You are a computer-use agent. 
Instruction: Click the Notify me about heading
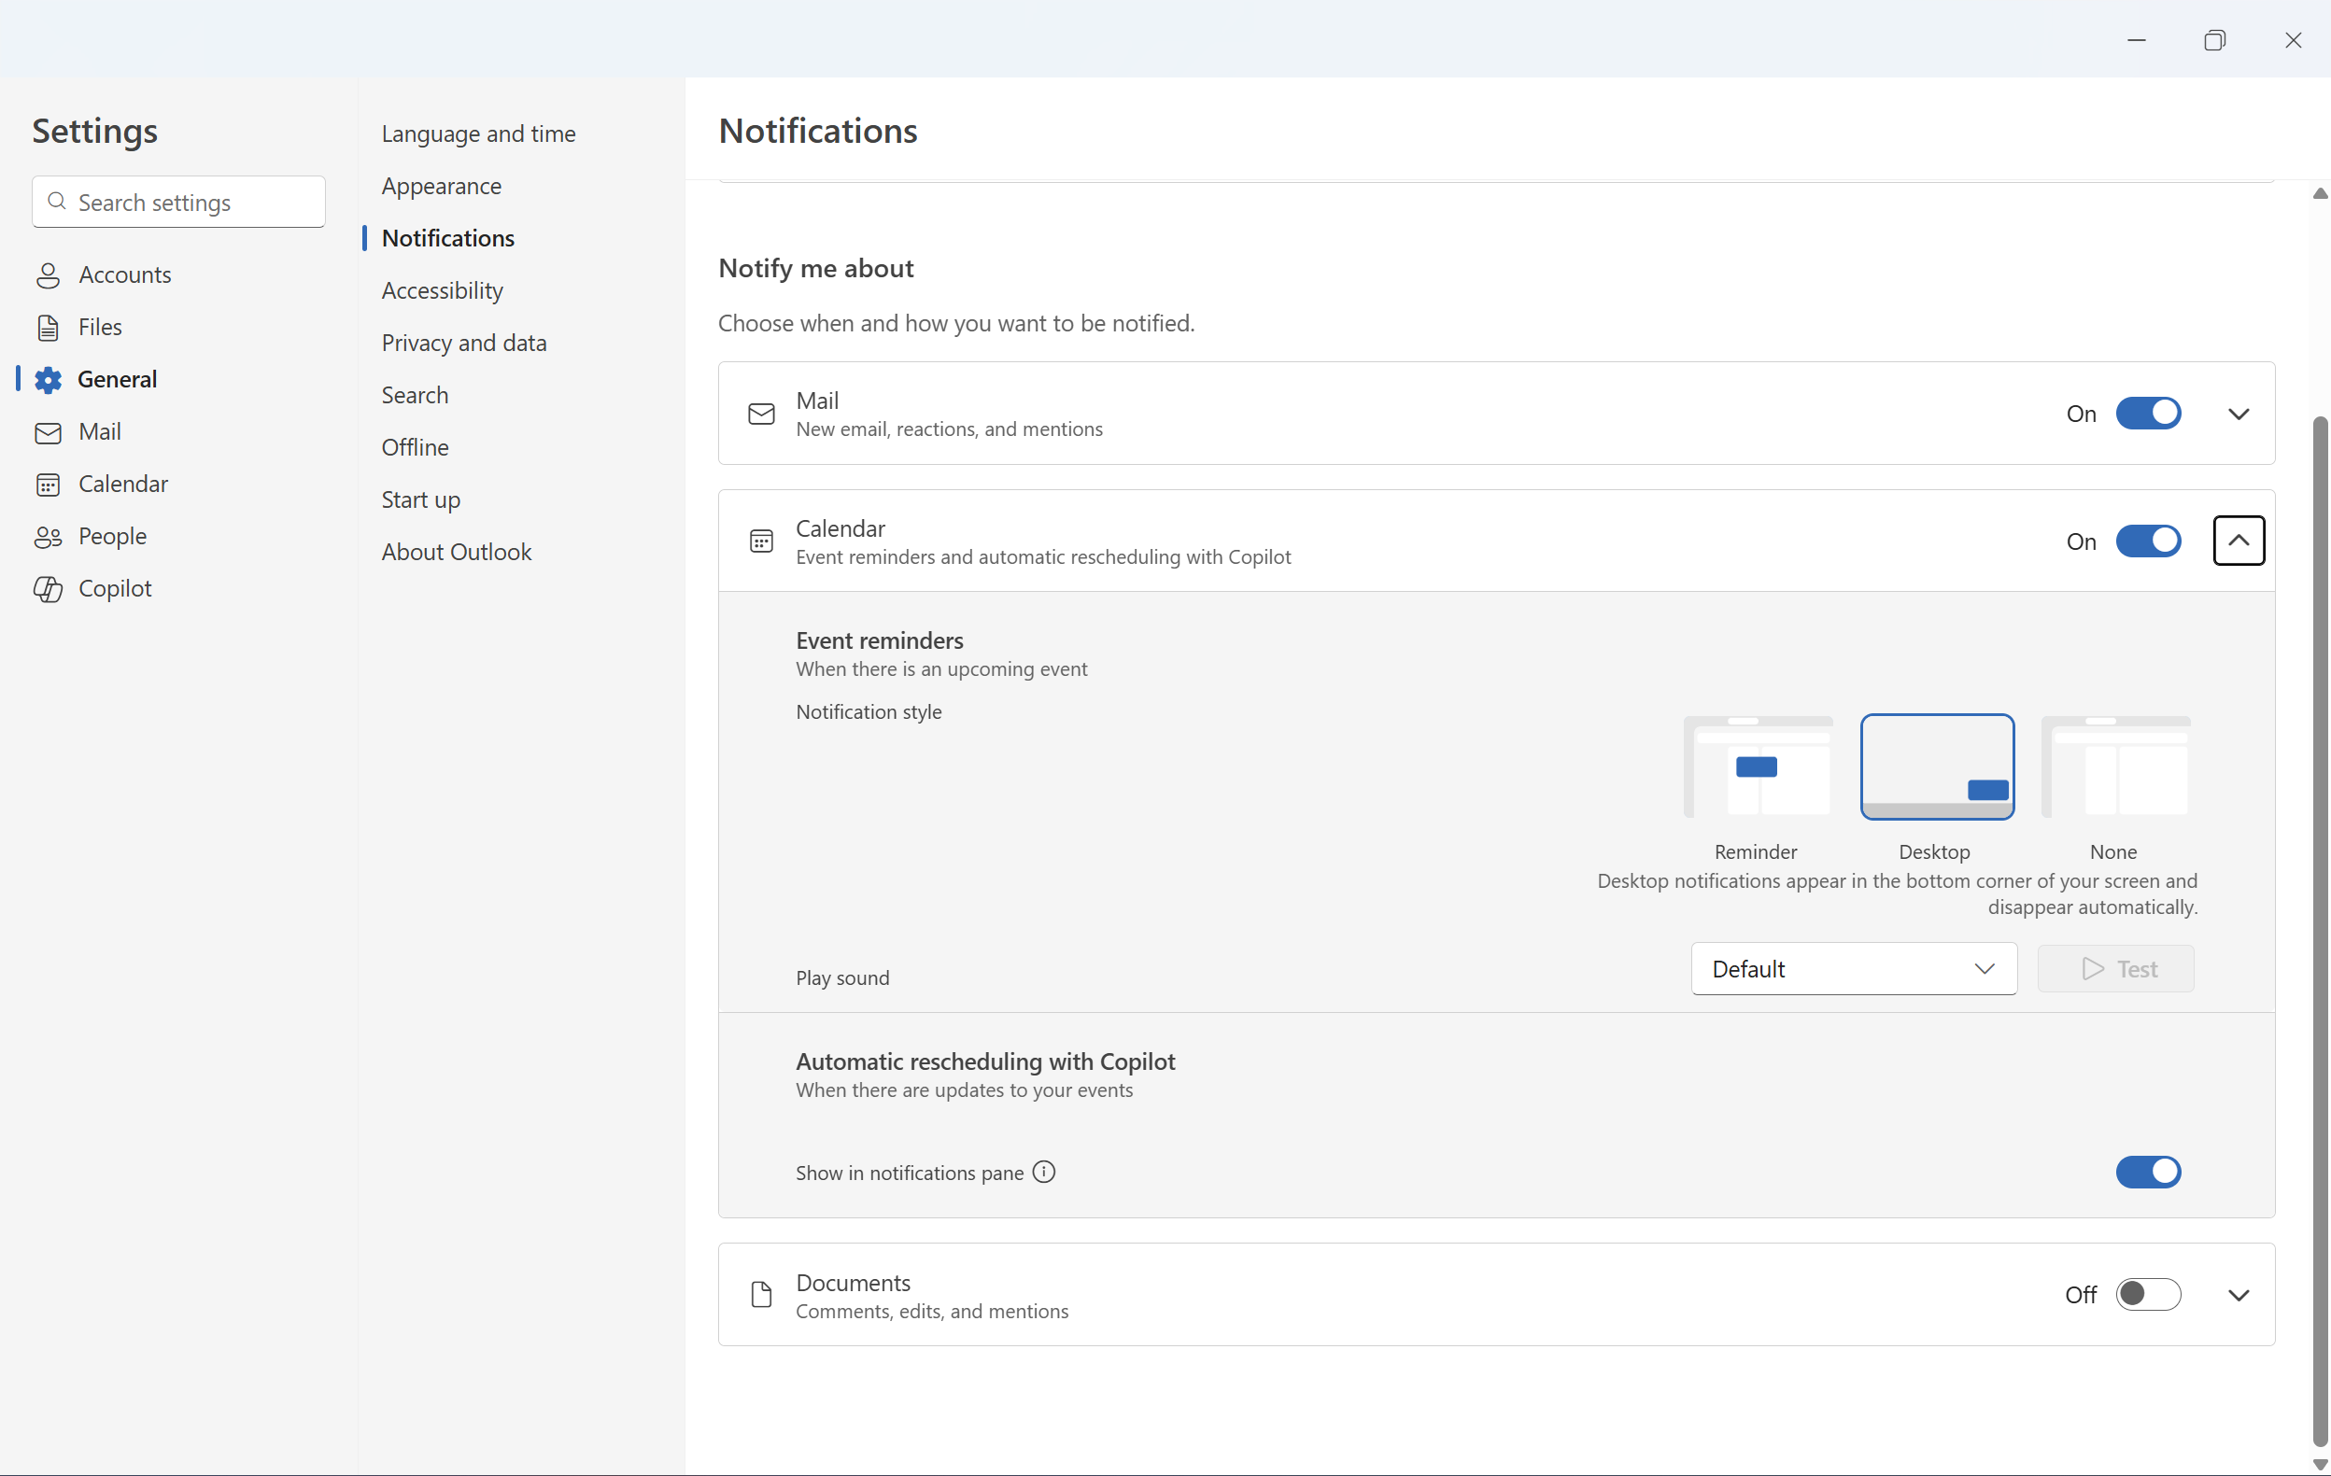pos(815,268)
